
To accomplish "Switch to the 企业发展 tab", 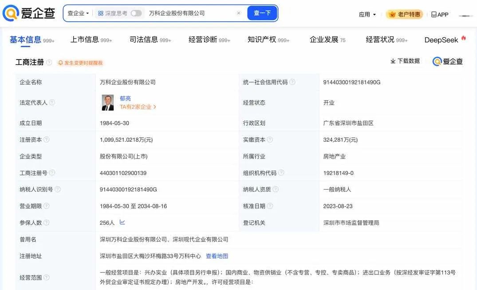I will pos(327,40).
